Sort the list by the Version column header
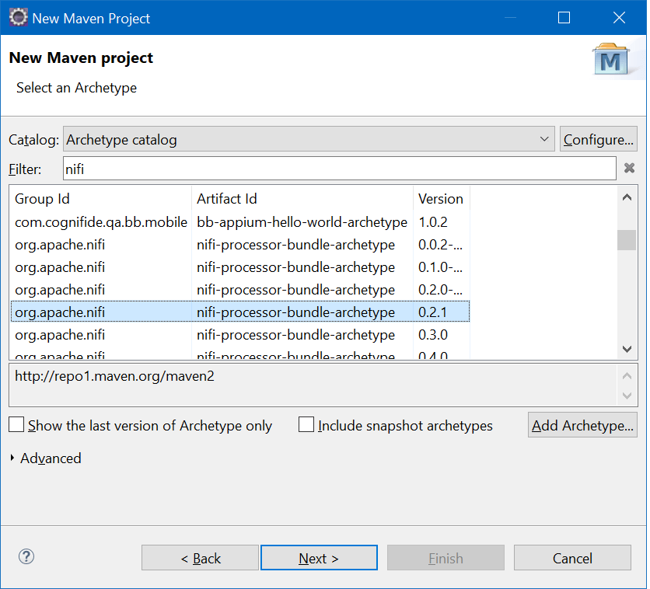The height and width of the screenshot is (589, 650). coord(441,198)
